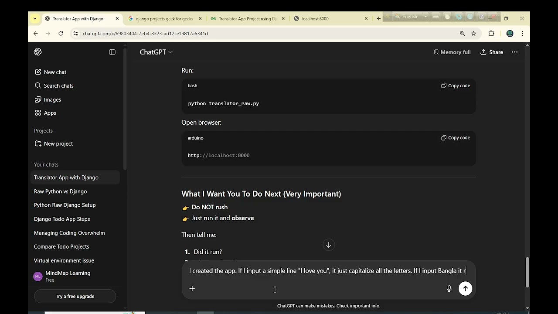558x314 pixels.
Task: Go forward with browser forward arrow
Action: tap(48, 33)
